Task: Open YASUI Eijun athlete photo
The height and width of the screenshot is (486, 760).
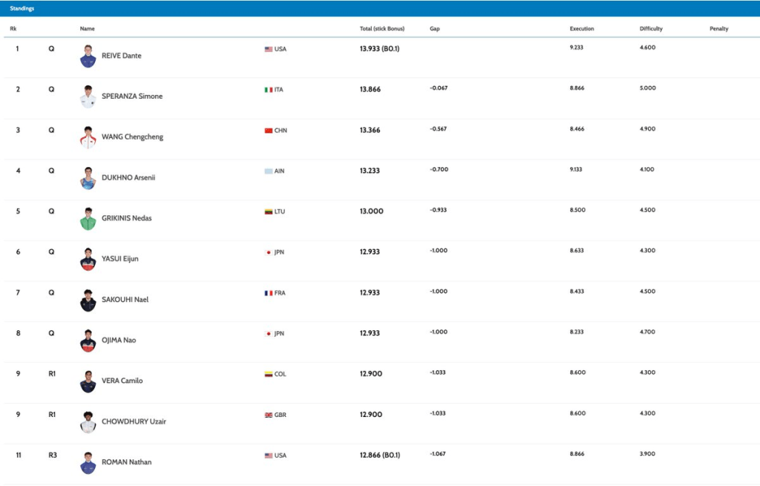Action: pyautogui.click(x=88, y=260)
